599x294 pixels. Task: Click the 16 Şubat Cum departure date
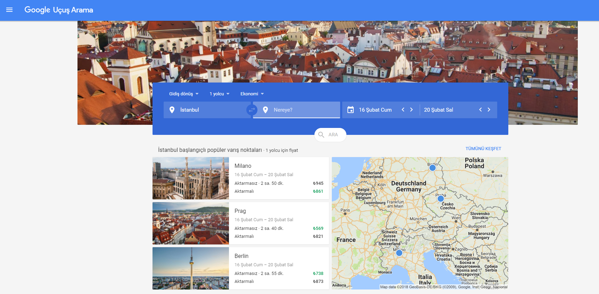(375, 110)
